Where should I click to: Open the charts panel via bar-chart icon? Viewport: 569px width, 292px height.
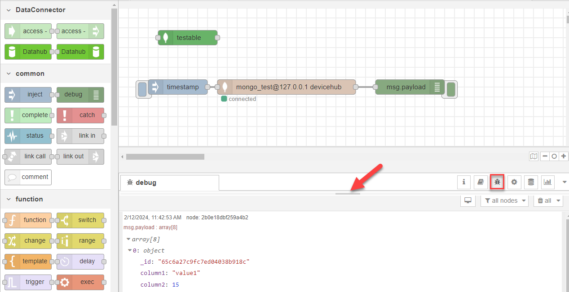pos(547,182)
